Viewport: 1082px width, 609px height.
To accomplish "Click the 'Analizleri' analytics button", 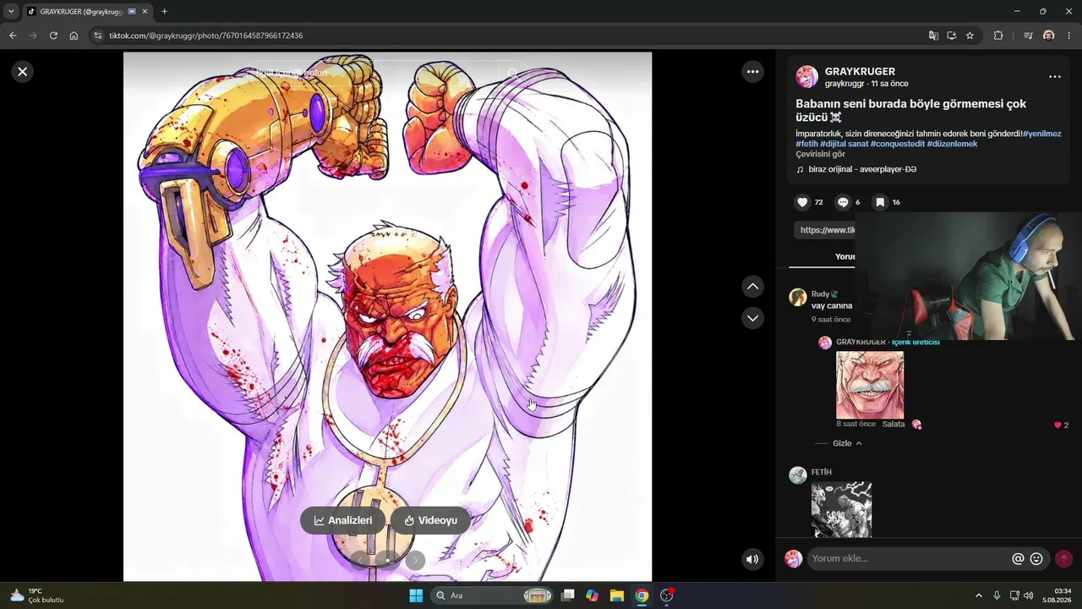I will coord(343,520).
